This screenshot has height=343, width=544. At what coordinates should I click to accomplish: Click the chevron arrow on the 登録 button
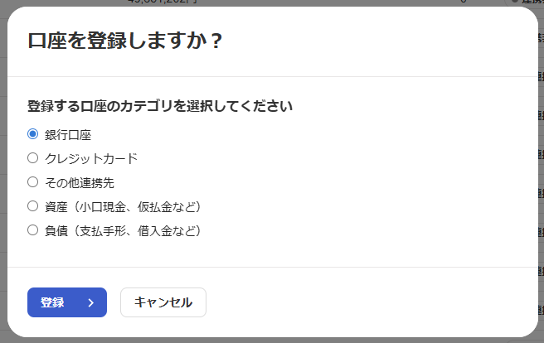pyautogui.click(x=90, y=302)
